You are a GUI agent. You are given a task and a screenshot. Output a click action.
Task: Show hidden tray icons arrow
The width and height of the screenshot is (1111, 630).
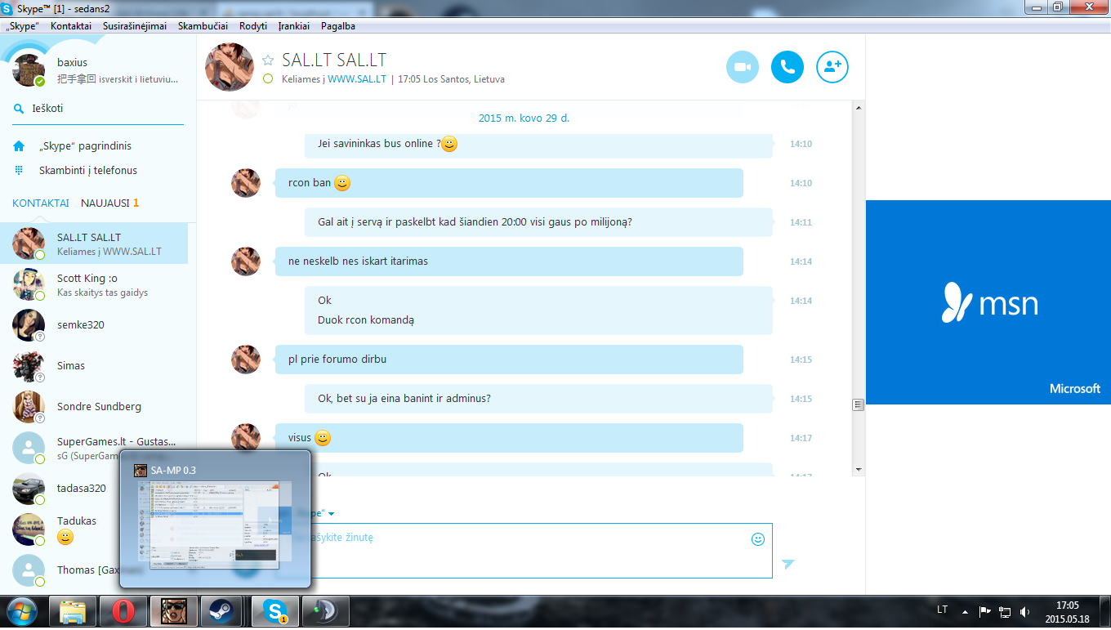[966, 611]
